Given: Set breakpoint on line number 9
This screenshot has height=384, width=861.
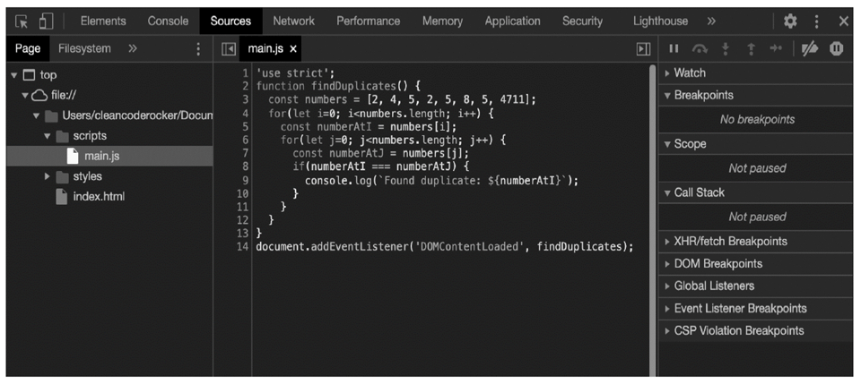Looking at the screenshot, I should click(x=246, y=180).
